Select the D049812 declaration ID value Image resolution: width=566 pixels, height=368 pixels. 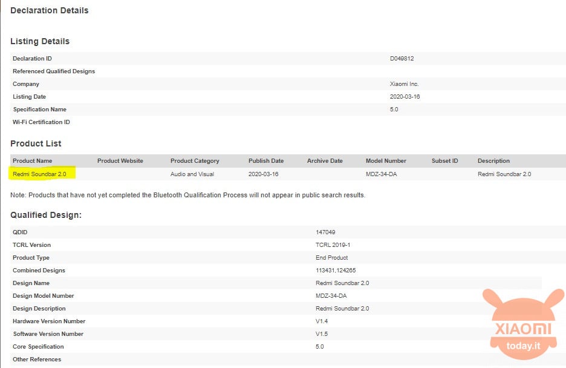pos(402,59)
